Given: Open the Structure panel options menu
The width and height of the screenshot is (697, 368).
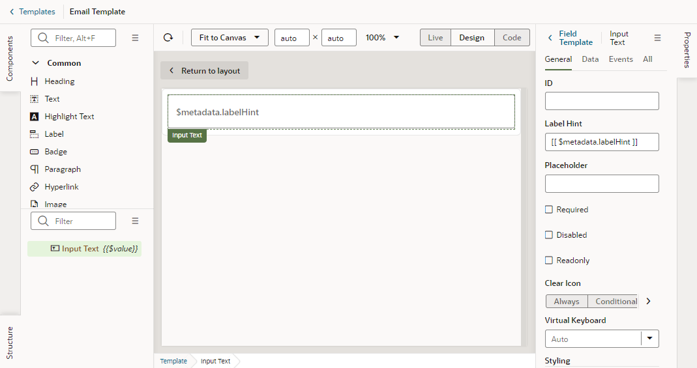Looking at the screenshot, I should (x=135, y=221).
